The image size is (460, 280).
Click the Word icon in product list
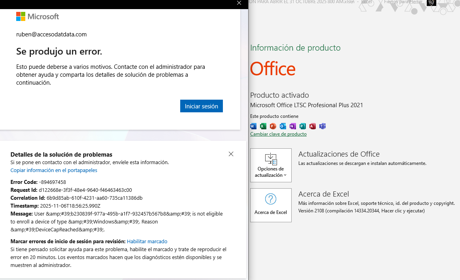pyautogui.click(x=253, y=126)
